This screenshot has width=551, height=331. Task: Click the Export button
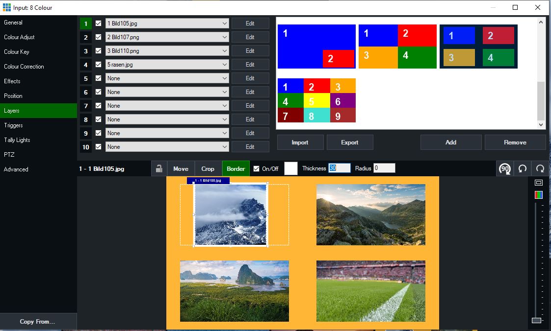coord(350,142)
